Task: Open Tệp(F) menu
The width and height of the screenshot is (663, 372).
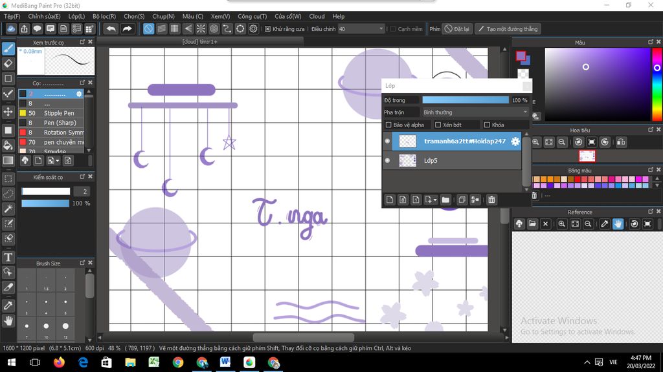Action: pyautogui.click(x=12, y=16)
